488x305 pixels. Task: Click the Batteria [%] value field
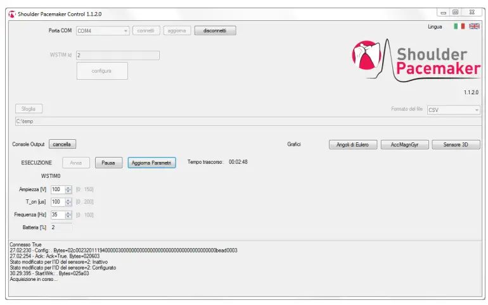tap(61, 227)
